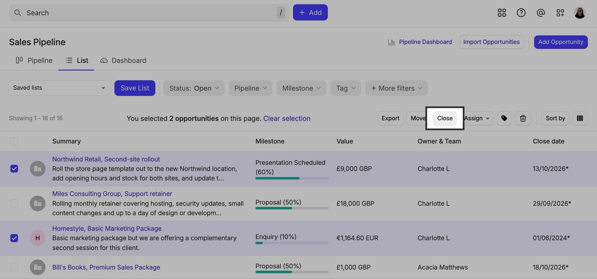
Task: Check the Miles Consulting Group row checkbox
Action: 14,203
